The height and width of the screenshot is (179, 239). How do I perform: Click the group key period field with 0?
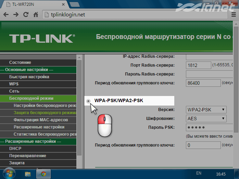click(x=203, y=145)
